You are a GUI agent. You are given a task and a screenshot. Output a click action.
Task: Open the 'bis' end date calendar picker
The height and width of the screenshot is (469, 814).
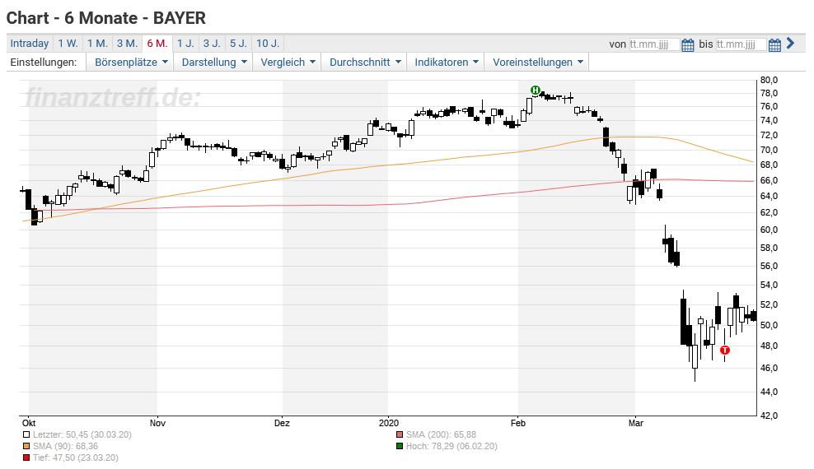pos(774,45)
